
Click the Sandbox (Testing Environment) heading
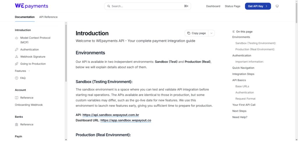point(104,82)
